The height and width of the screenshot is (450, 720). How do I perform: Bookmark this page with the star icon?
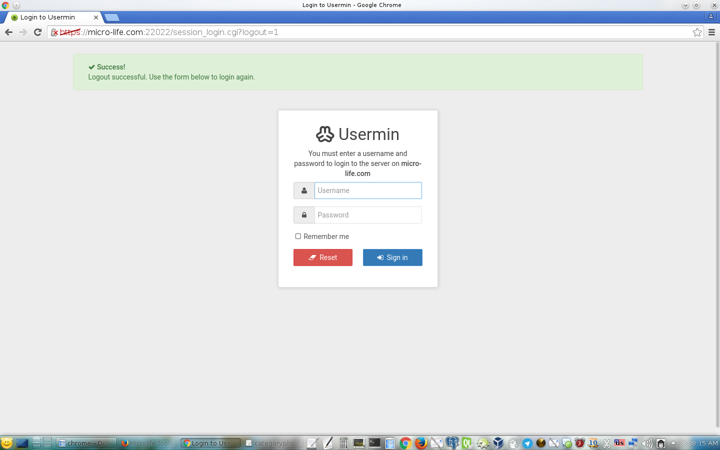[x=697, y=32]
